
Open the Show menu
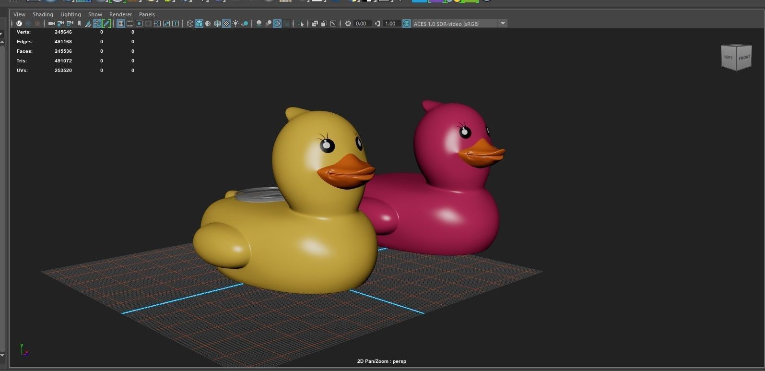95,14
